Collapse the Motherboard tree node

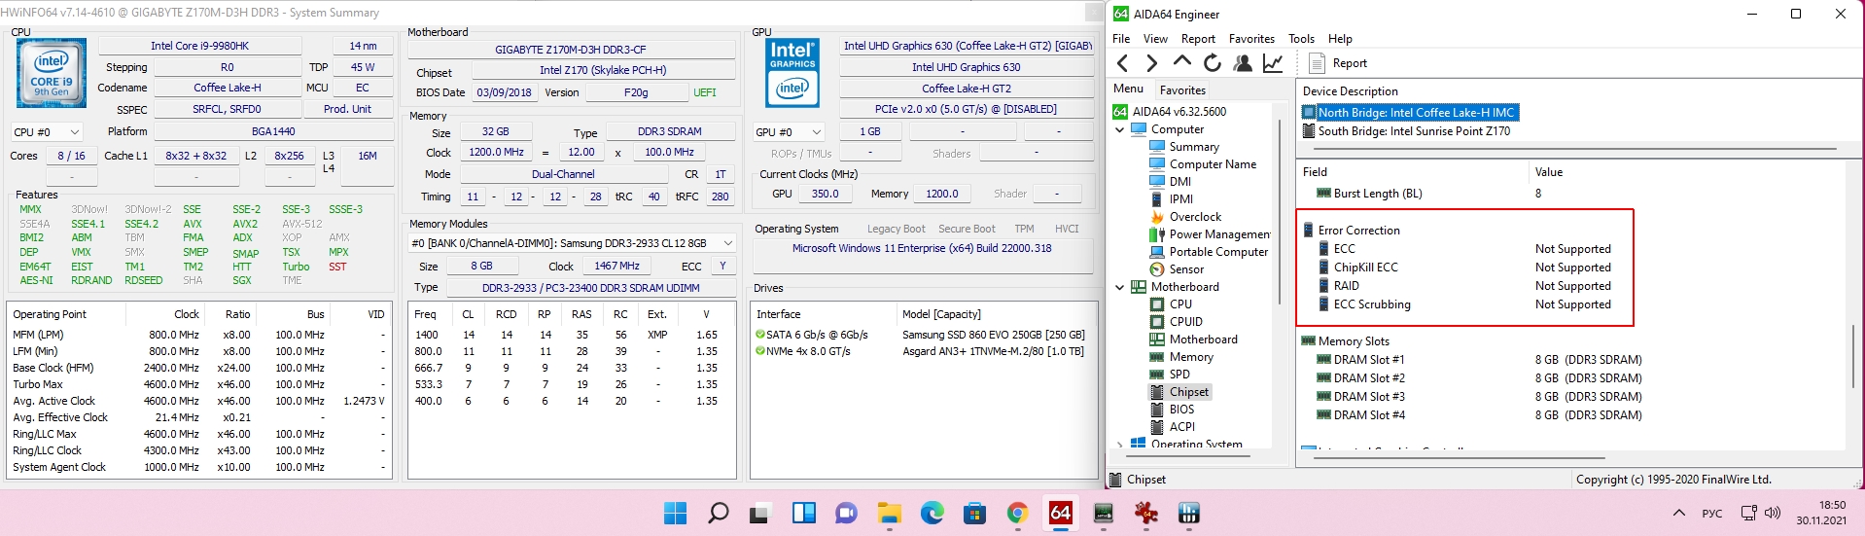(1119, 287)
